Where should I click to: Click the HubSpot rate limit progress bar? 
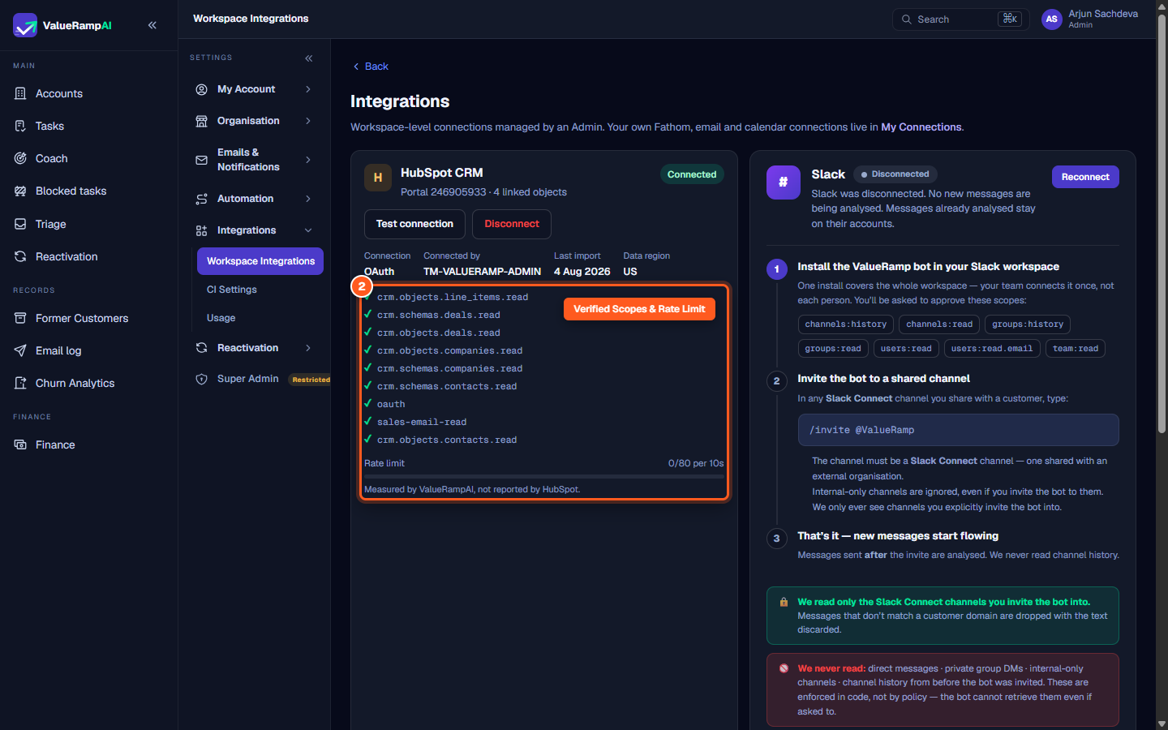543,477
